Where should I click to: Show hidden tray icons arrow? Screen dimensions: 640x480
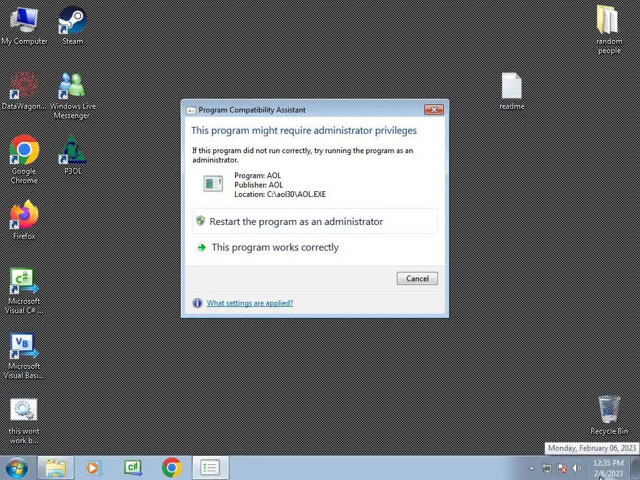pos(531,468)
